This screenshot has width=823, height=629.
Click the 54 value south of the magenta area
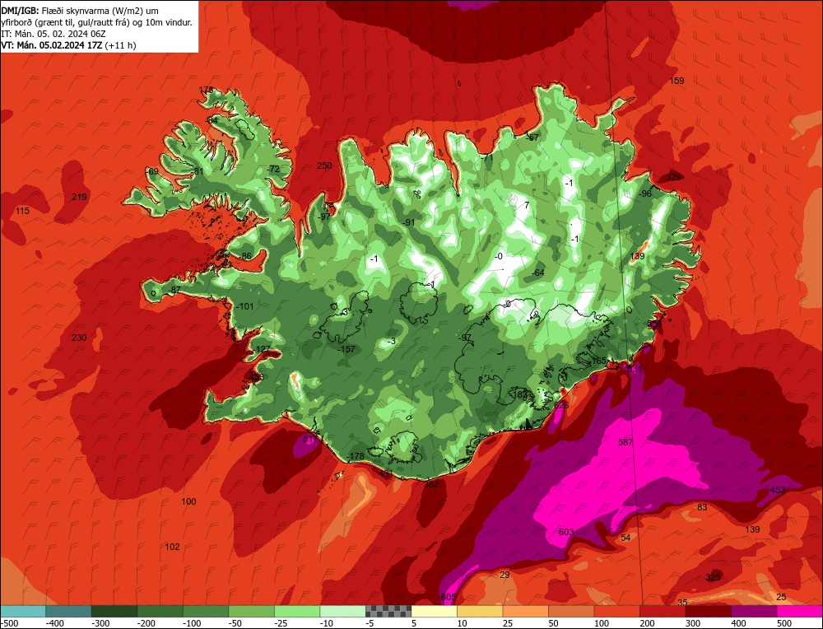pos(625,538)
